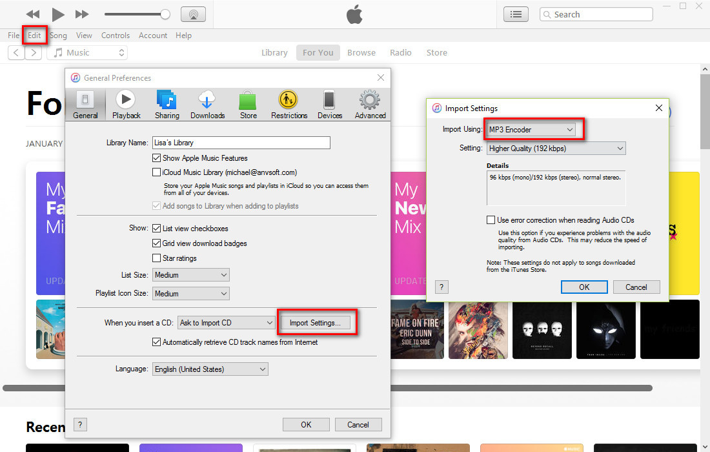The image size is (710, 452).
Task: Close the General Preferences dialog
Action: [x=381, y=77]
